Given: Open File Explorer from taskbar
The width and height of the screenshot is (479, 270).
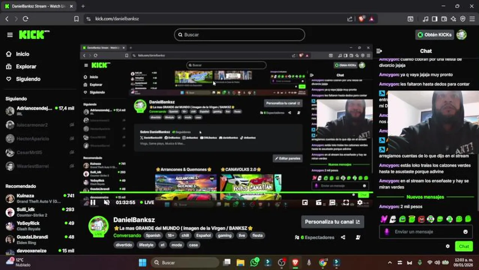Looking at the screenshot, I should [240, 262].
